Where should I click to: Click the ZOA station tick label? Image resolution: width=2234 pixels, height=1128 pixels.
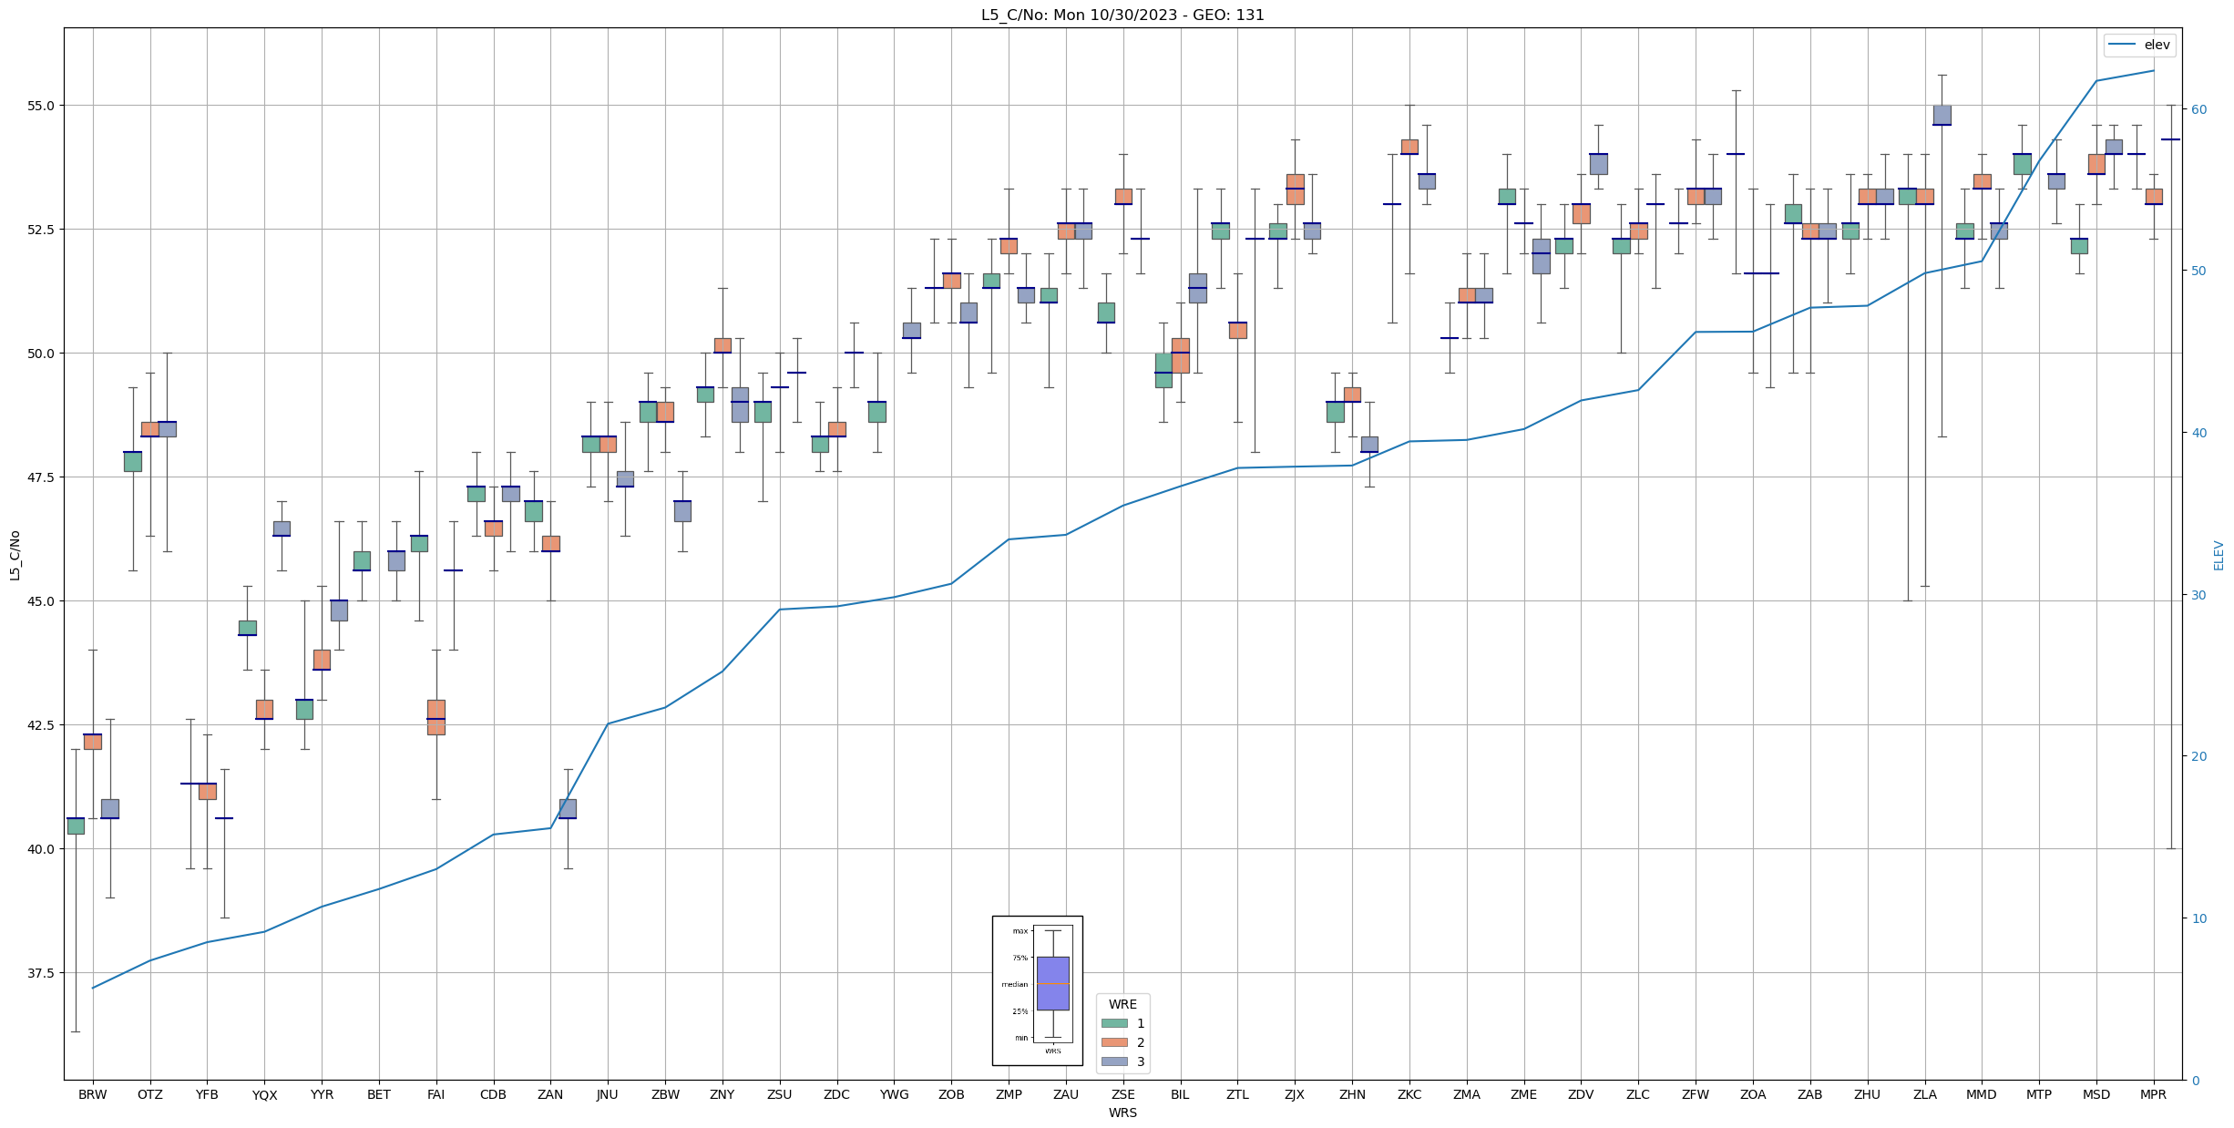pos(1753,1094)
